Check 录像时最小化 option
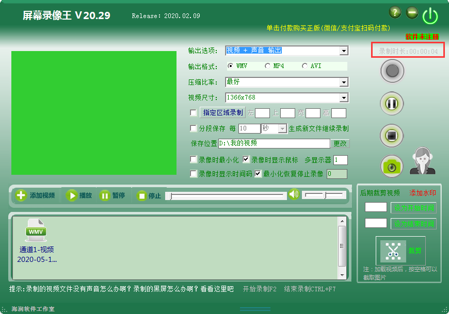This screenshot has width=449, height=314. [x=194, y=159]
